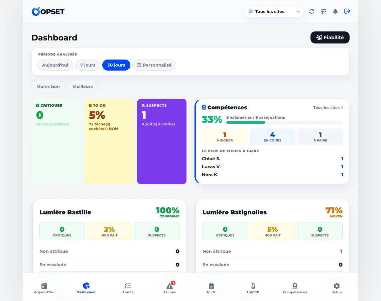Click the À signer count tile
The height and width of the screenshot is (301, 381).
[225, 137]
